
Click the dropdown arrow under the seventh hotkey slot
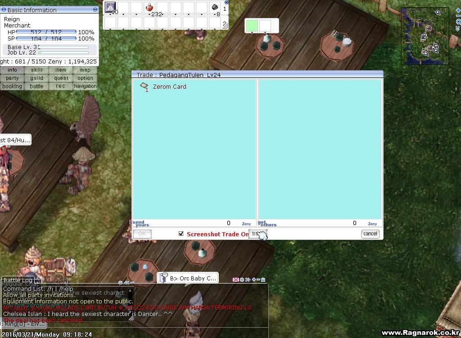189,14
